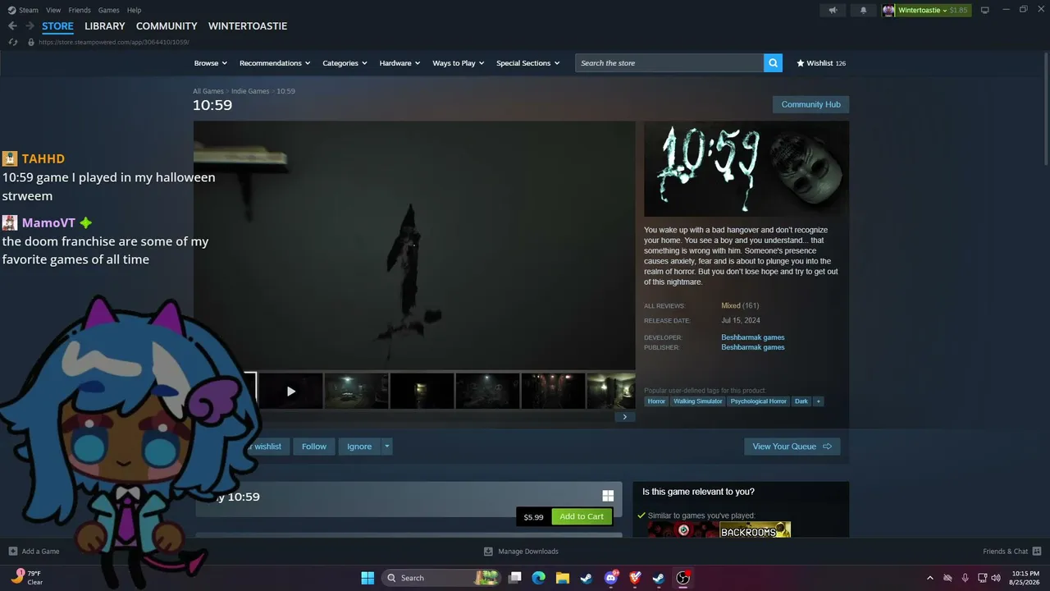Switch to the COMMUNITY tab
The image size is (1050, 591).
(167, 26)
